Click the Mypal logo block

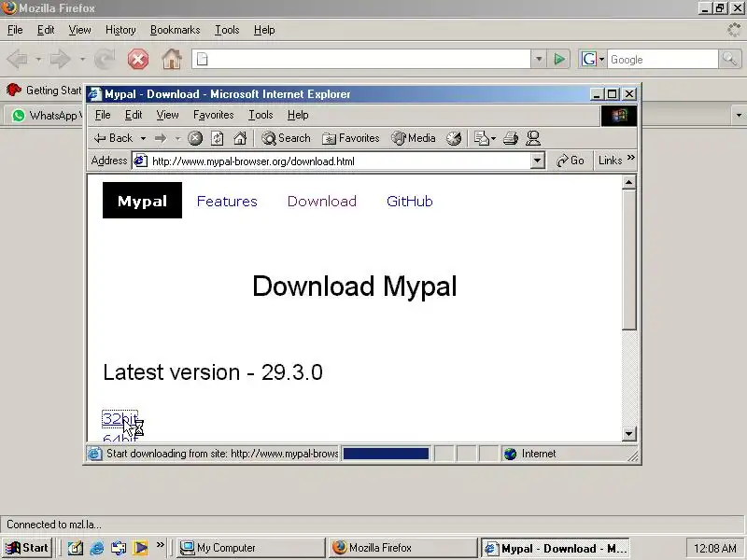tap(142, 201)
